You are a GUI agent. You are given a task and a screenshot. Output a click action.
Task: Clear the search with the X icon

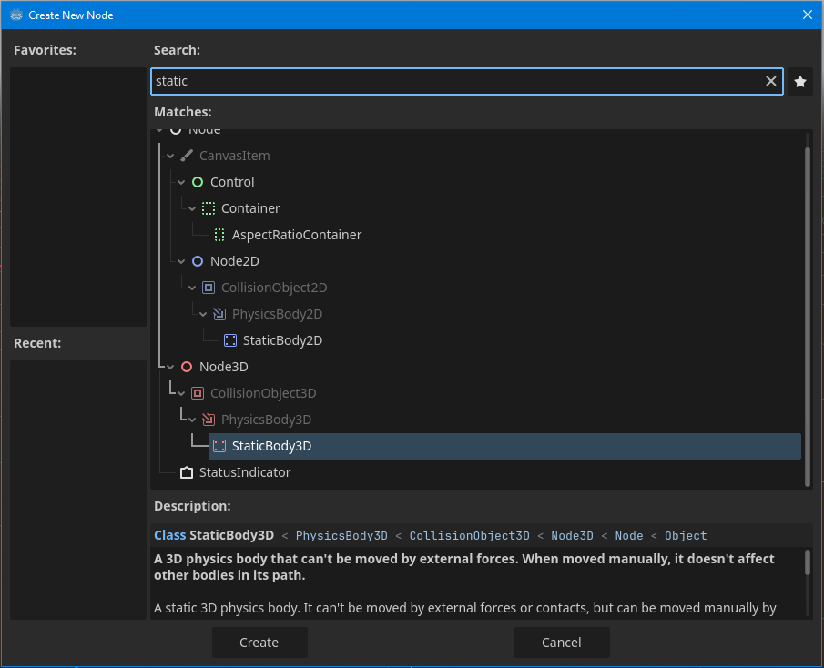771,81
